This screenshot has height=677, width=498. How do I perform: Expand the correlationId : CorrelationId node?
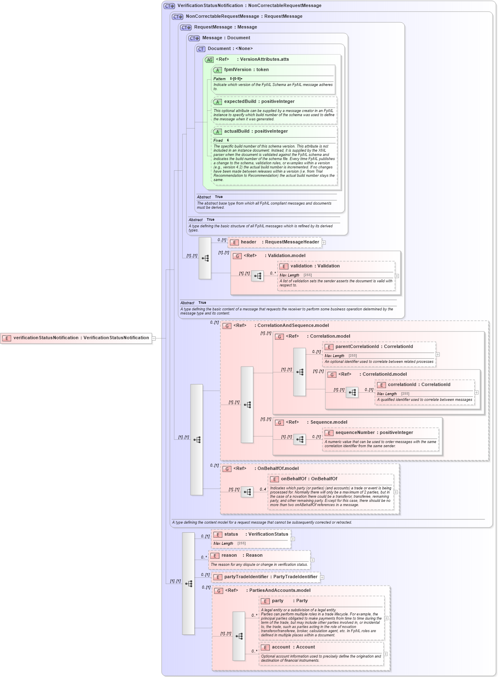tap(477, 392)
